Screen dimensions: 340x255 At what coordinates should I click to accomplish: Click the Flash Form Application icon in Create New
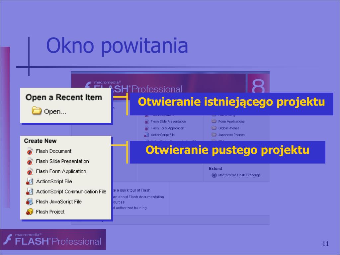click(30, 171)
